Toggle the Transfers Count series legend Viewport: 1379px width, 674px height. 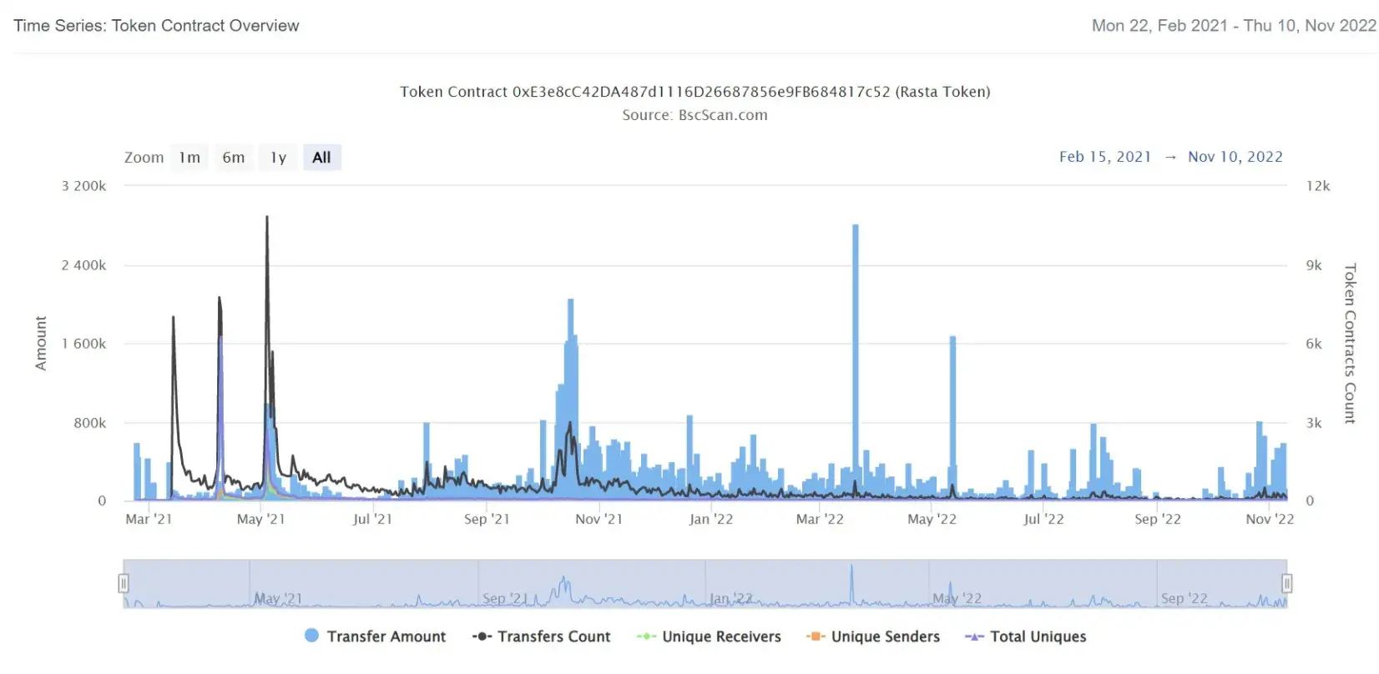click(x=542, y=636)
